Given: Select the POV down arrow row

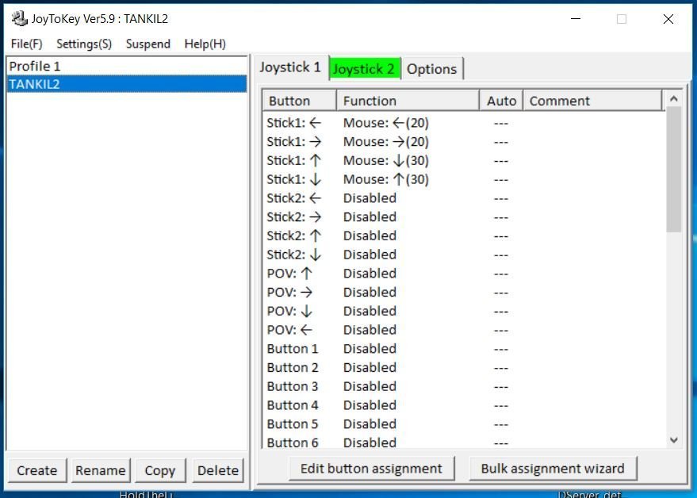Looking at the screenshot, I should [464, 311].
